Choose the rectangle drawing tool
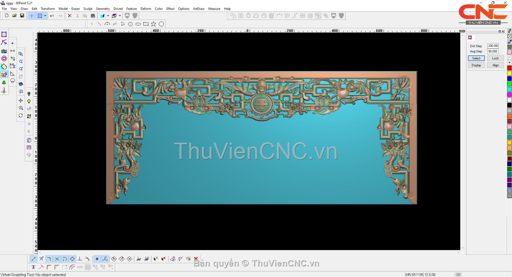 tap(146, 24)
